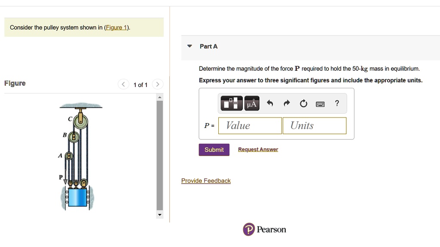This screenshot has width=440, height=247.
Task: Click the figure panel scrollbar down arrow
Action: [x=159, y=214]
